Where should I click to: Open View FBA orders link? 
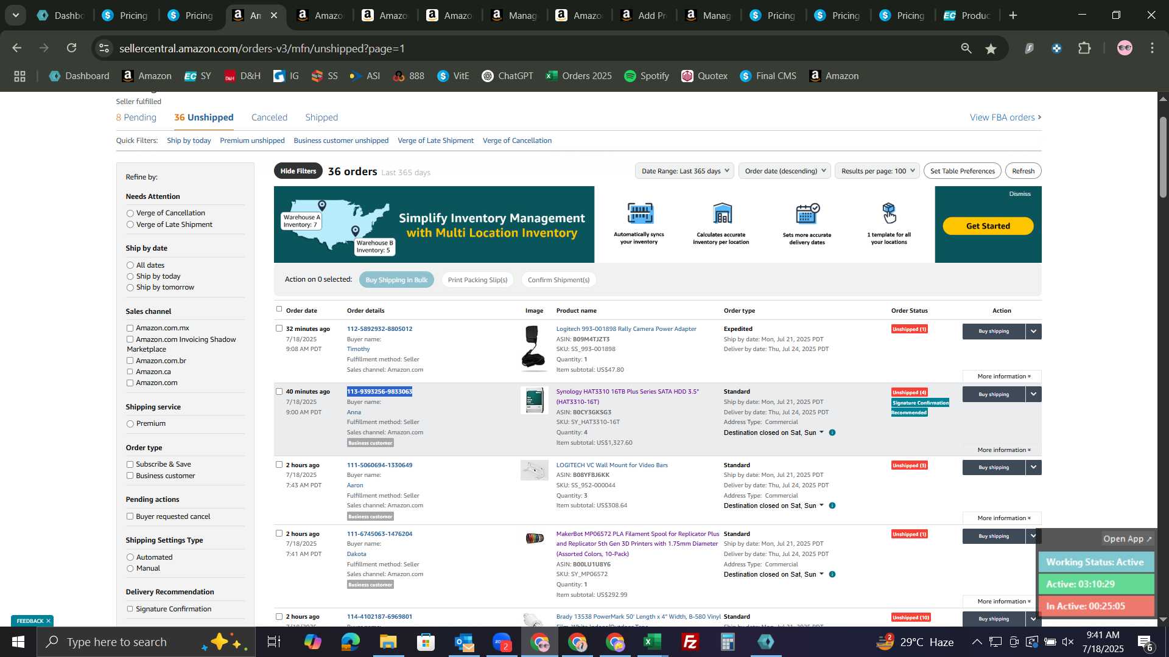[x=1005, y=117]
